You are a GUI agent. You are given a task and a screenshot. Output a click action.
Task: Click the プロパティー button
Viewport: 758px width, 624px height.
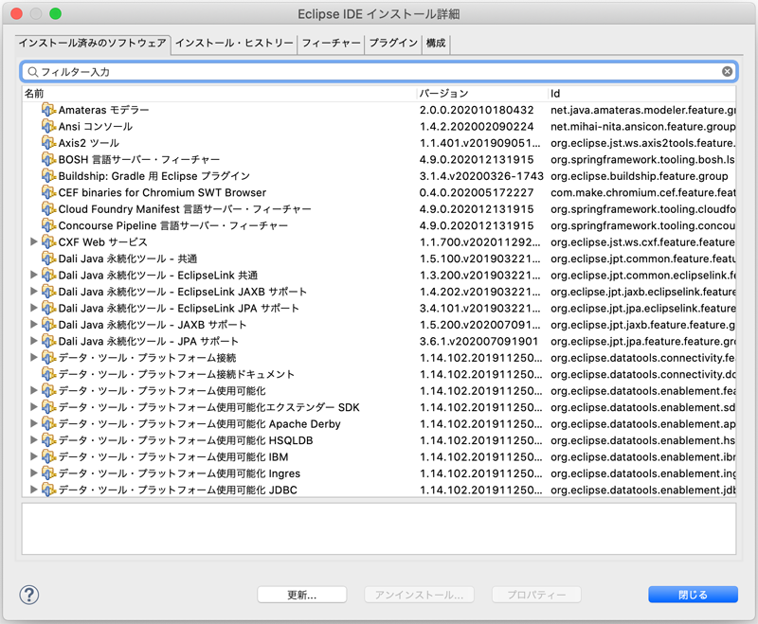[x=536, y=595]
